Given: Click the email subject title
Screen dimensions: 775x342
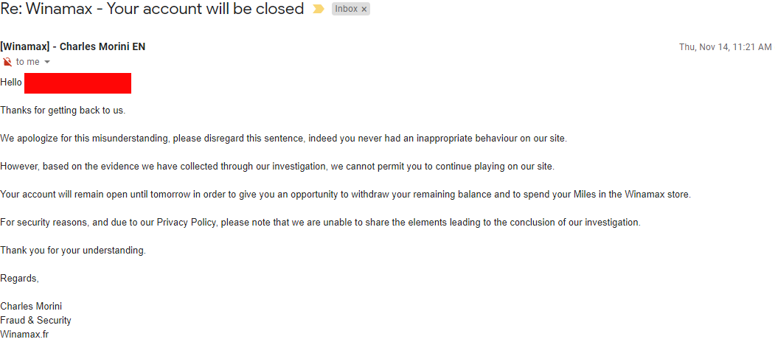Looking at the screenshot, I should (152, 9).
